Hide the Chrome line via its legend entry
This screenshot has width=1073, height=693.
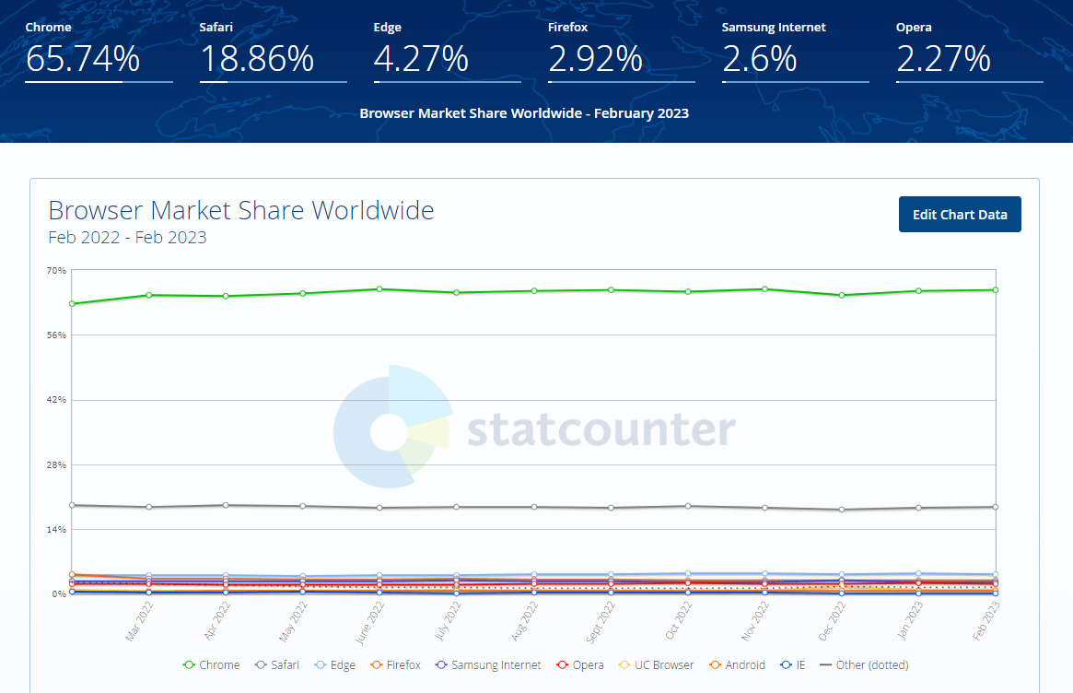pyautogui.click(x=211, y=664)
